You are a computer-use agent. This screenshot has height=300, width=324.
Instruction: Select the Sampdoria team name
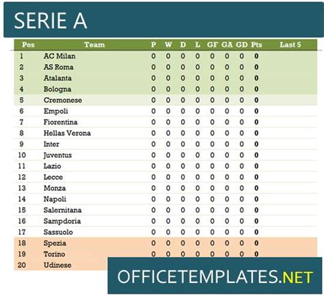pyautogui.click(x=62, y=221)
